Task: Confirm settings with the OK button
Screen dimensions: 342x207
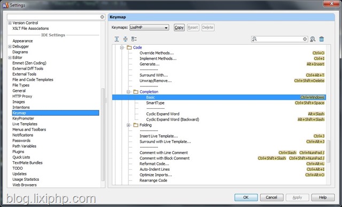Action: point(246,197)
